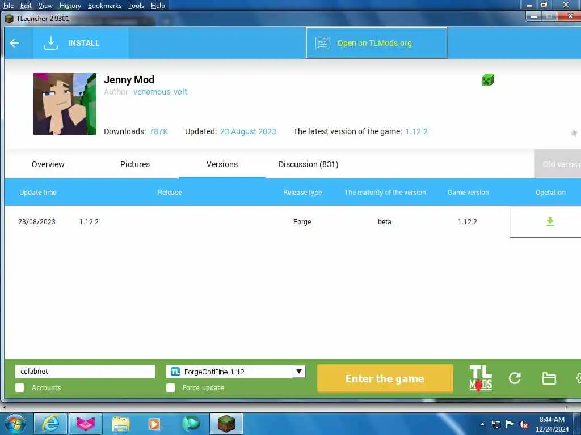Click the Game version column header
The height and width of the screenshot is (435, 581).
[468, 193]
